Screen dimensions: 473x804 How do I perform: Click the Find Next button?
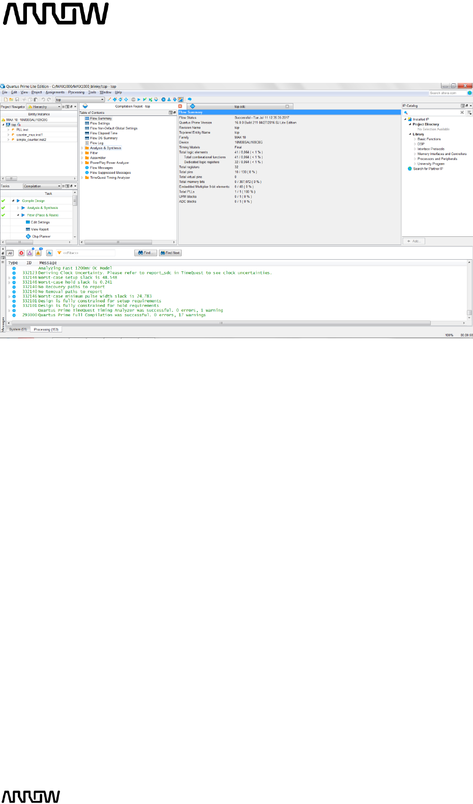[x=170, y=253]
